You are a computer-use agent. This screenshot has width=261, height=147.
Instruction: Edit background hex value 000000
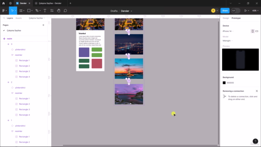pos(230,83)
